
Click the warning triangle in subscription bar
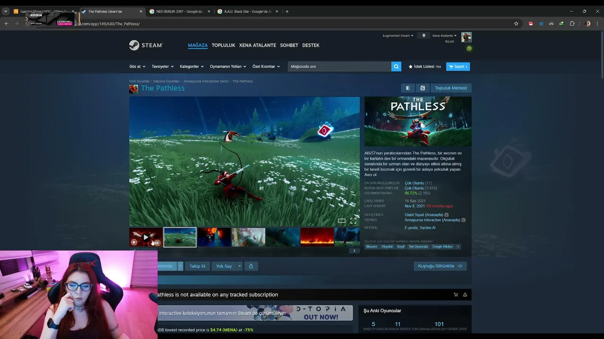[465, 295]
